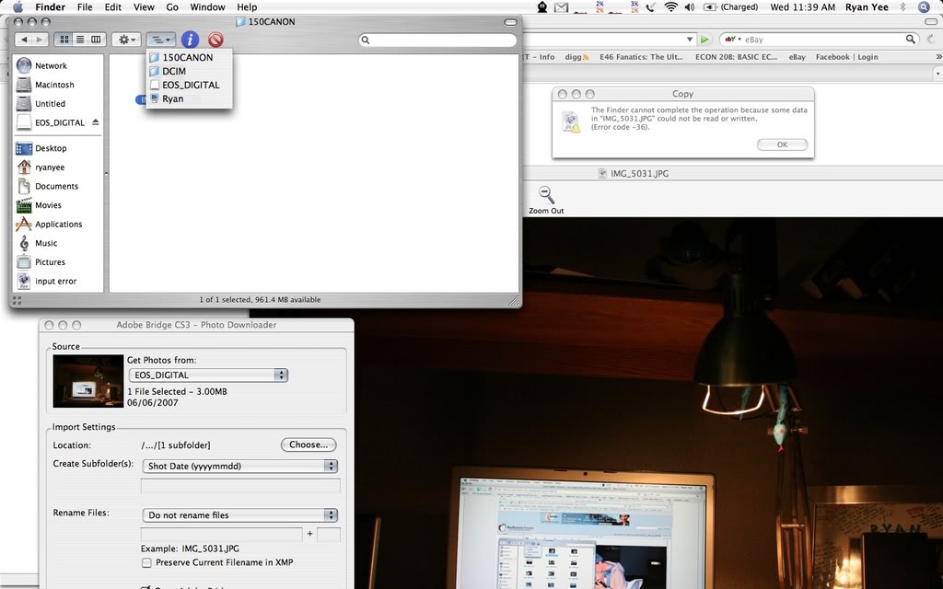Open the ECON 208 bookmark
Screen dimensions: 943x589
tap(736, 57)
